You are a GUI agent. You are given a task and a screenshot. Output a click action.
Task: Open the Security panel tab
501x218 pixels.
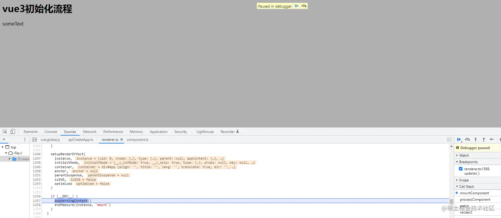tap(181, 132)
